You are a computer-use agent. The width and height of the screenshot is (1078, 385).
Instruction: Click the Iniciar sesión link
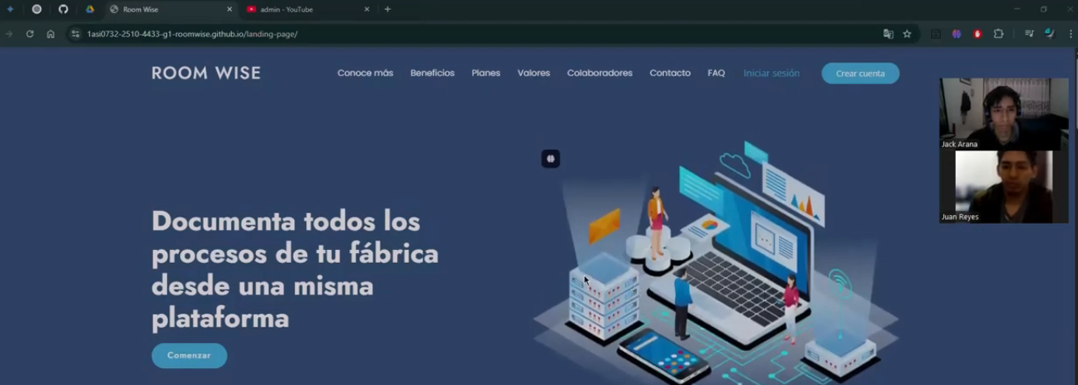[772, 73]
